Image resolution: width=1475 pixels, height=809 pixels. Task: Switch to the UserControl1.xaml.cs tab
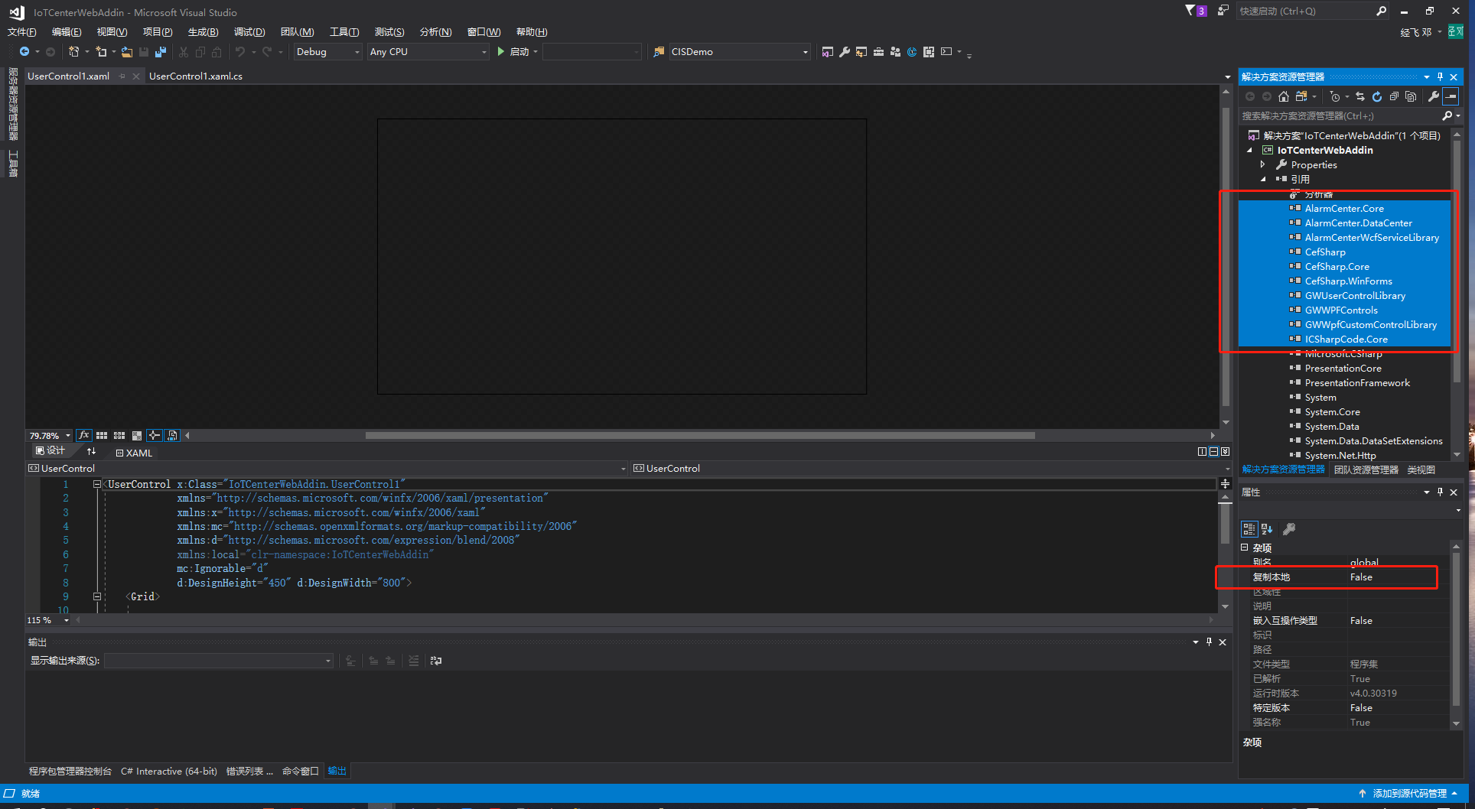tap(196, 76)
